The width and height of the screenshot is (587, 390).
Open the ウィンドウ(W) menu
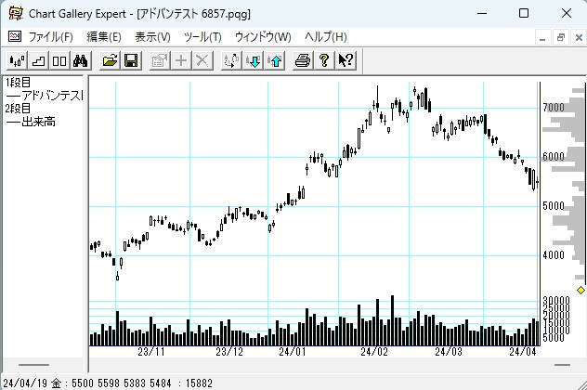click(263, 37)
